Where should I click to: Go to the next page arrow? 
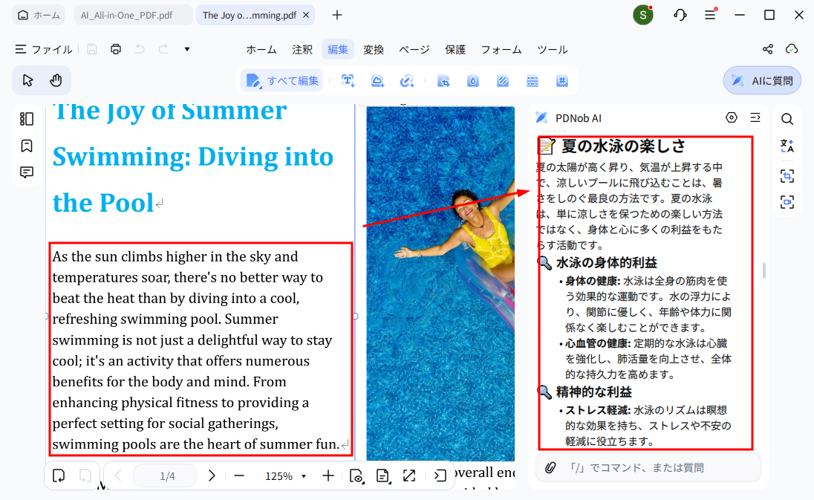[x=212, y=475]
